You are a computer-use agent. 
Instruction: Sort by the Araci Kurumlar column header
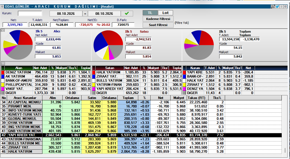tap(25, 98)
